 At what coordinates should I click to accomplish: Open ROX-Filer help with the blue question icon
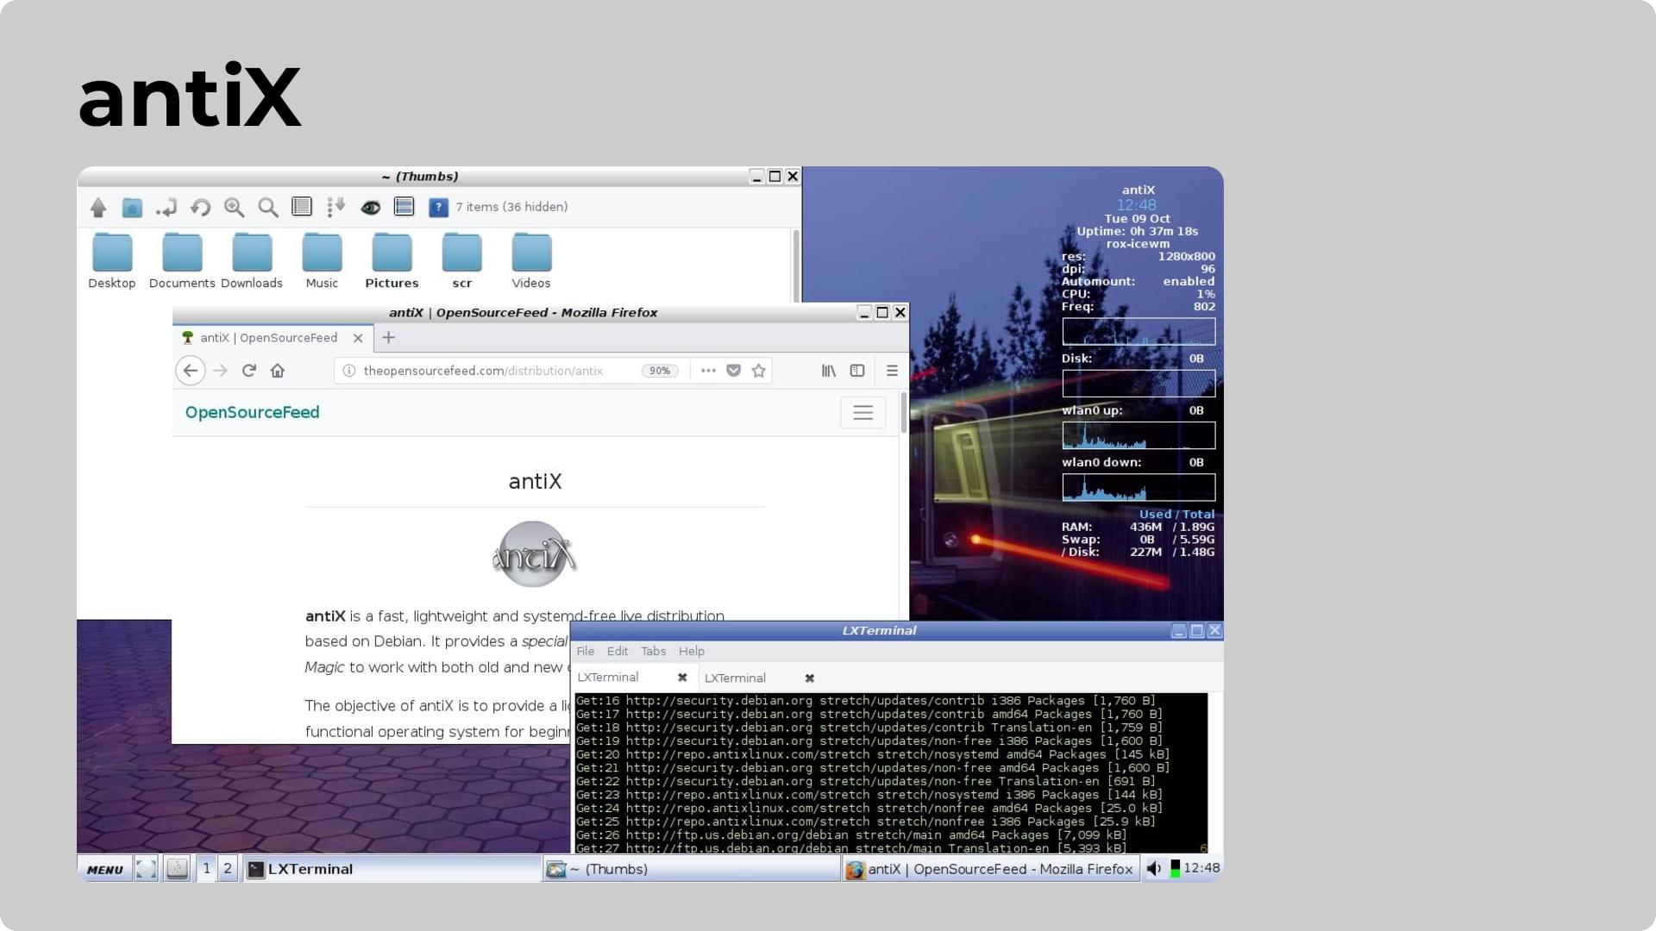click(x=438, y=207)
